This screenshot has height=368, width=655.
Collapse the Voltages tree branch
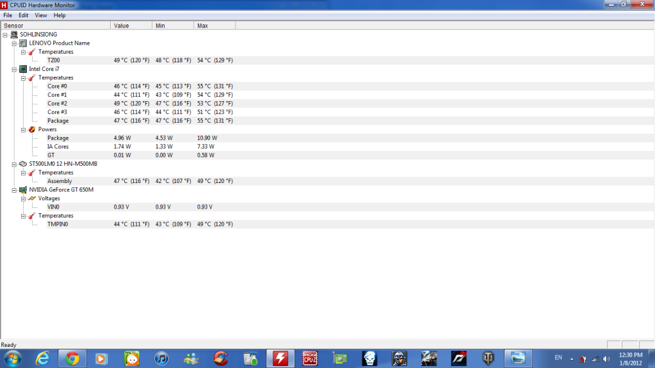click(x=23, y=198)
